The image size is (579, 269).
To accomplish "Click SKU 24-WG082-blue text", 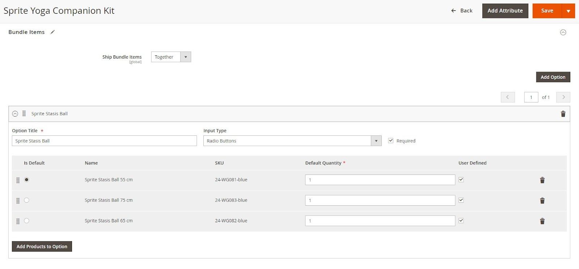I will click(x=231, y=220).
